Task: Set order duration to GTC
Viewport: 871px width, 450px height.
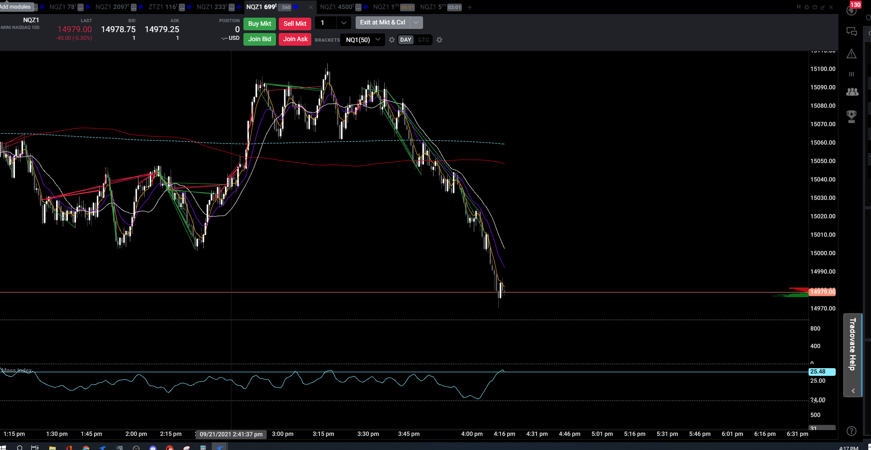Action: pos(424,40)
